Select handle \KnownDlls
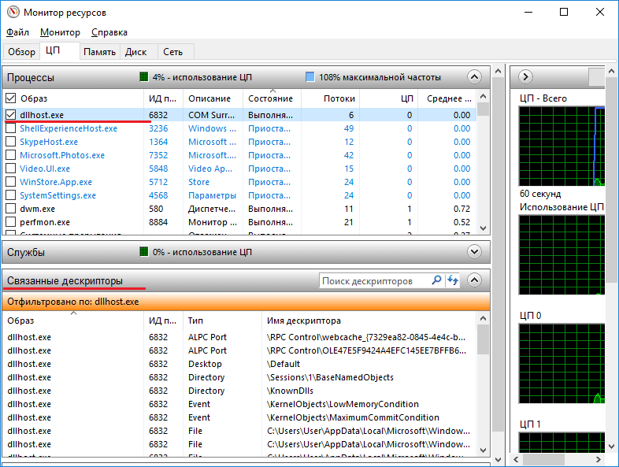Viewport: 619px width, 467px height. [239, 391]
